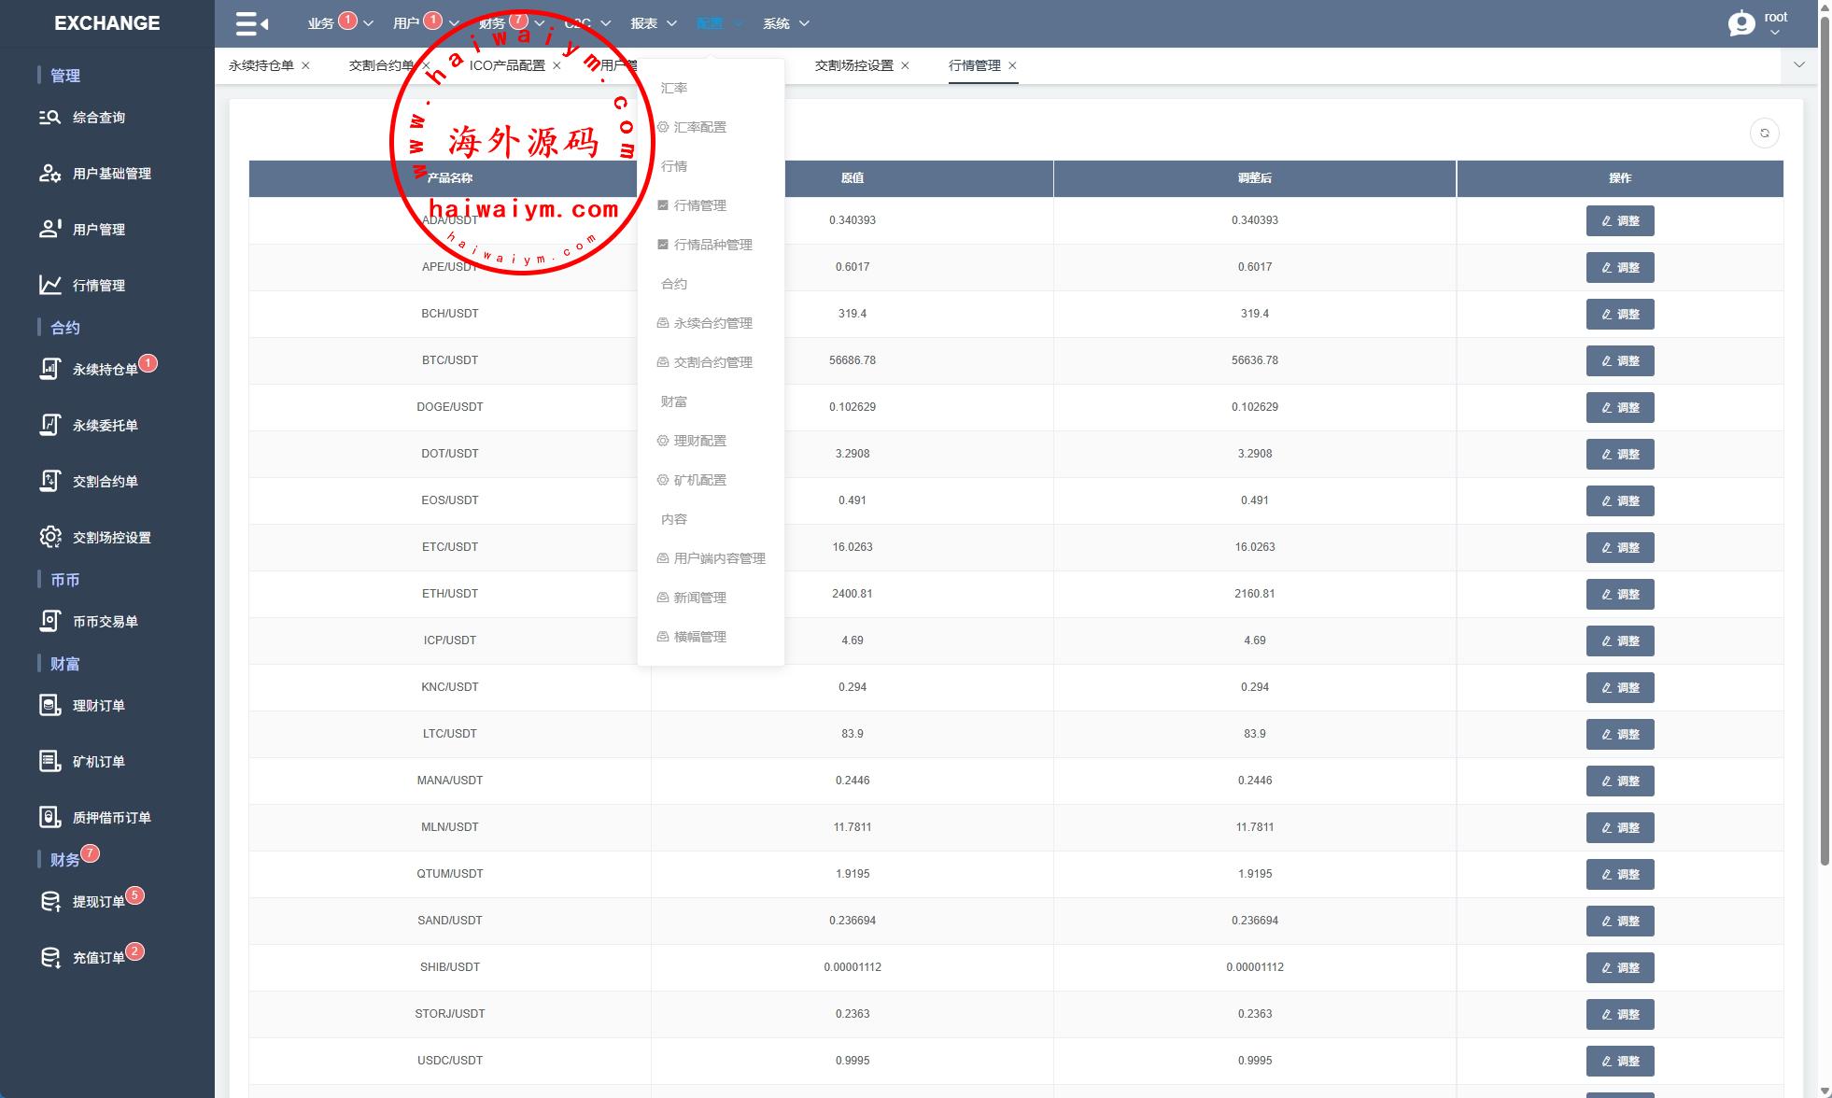This screenshot has width=1832, height=1098.
Task: Open 提现订单 withdrawal icon in sidebar
Action: coord(49,902)
